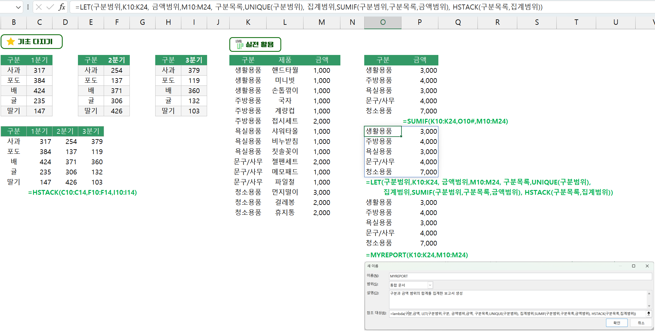The width and height of the screenshot is (655, 331).
Task: Click the 미니빗 product cell
Action: coord(285,80)
